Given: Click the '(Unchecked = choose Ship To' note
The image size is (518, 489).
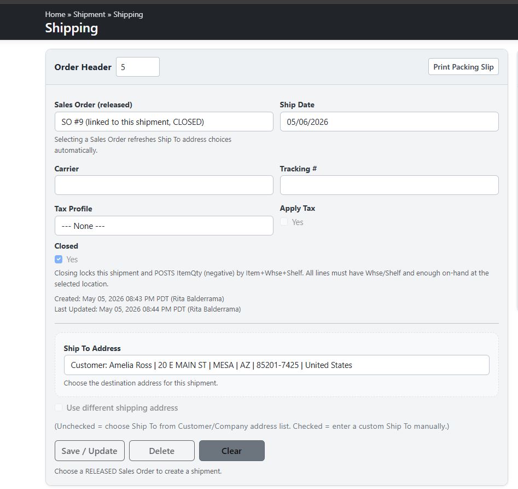Looking at the screenshot, I should 252,426.
